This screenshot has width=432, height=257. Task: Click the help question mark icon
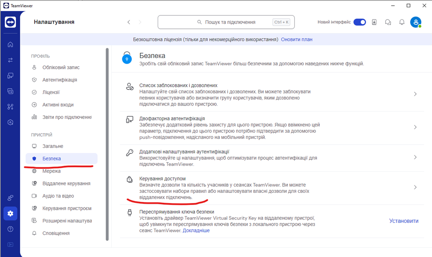[x=10, y=229]
